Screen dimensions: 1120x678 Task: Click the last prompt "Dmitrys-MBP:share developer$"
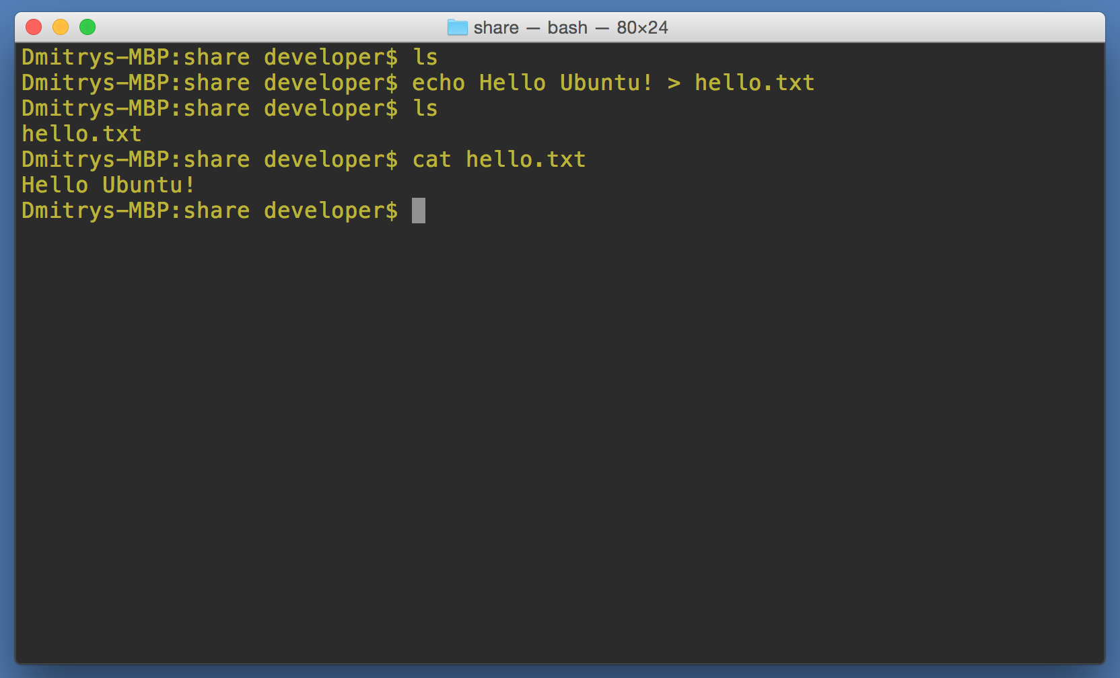point(209,211)
